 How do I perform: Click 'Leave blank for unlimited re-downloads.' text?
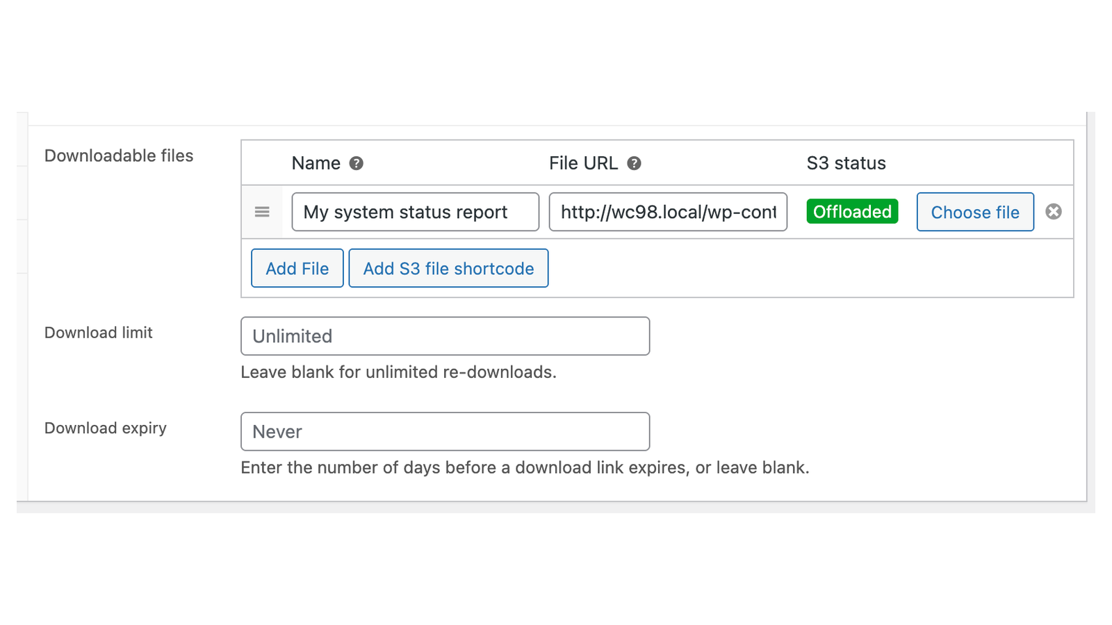[x=398, y=372]
